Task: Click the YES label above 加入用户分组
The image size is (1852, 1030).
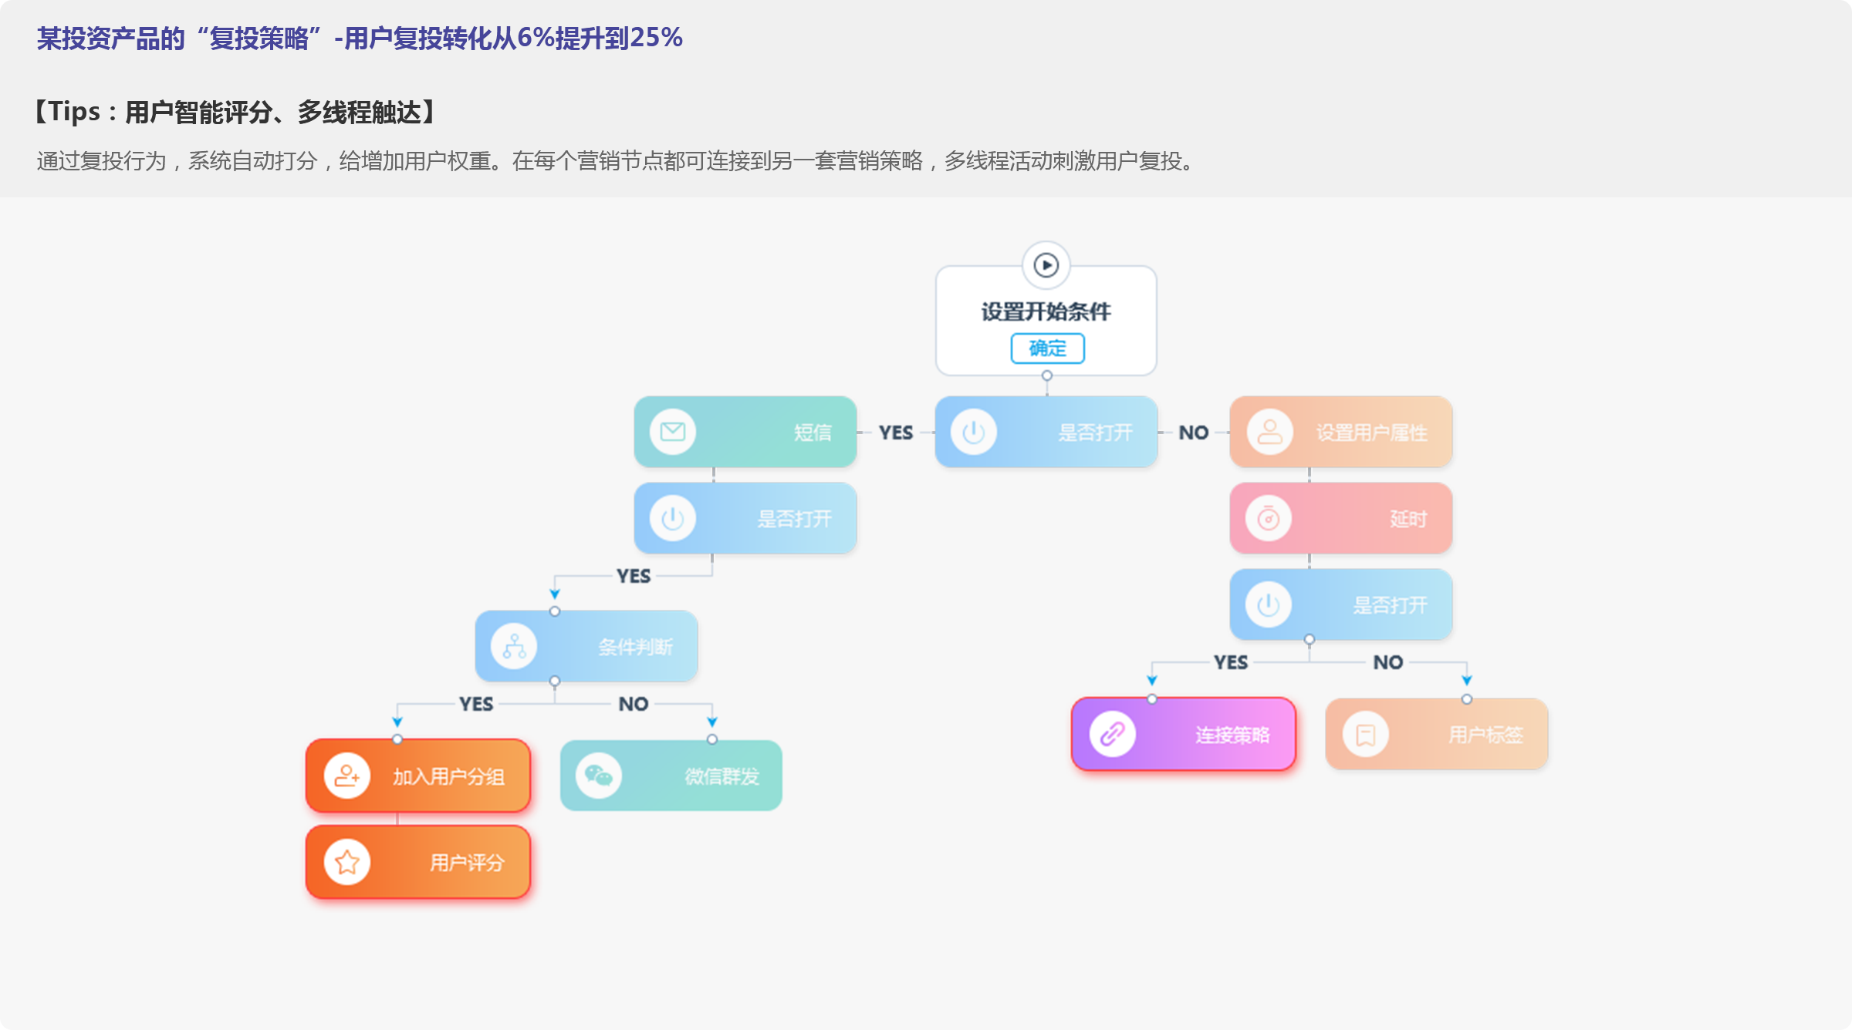Action: point(476,704)
